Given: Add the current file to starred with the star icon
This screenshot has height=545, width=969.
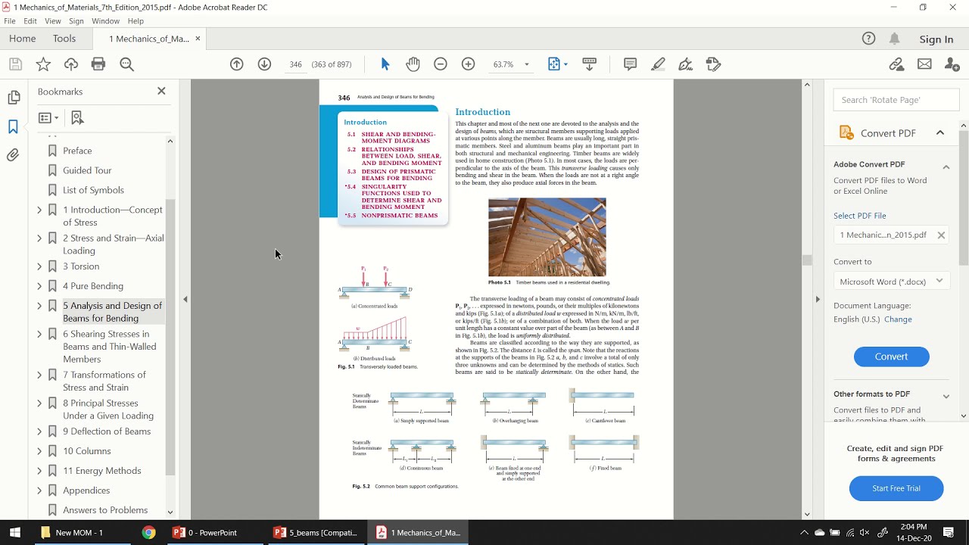Looking at the screenshot, I should coord(43,64).
